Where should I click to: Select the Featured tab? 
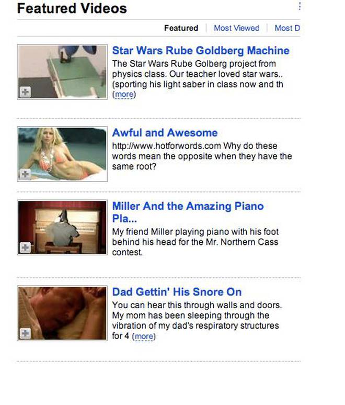coord(181,28)
